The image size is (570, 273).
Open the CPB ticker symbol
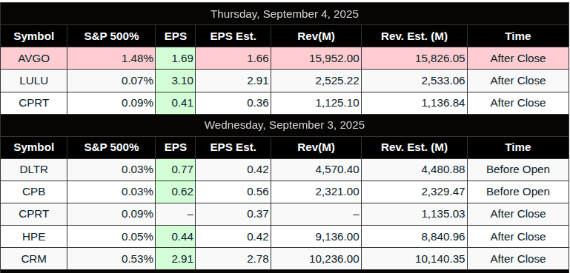[34, 192]
